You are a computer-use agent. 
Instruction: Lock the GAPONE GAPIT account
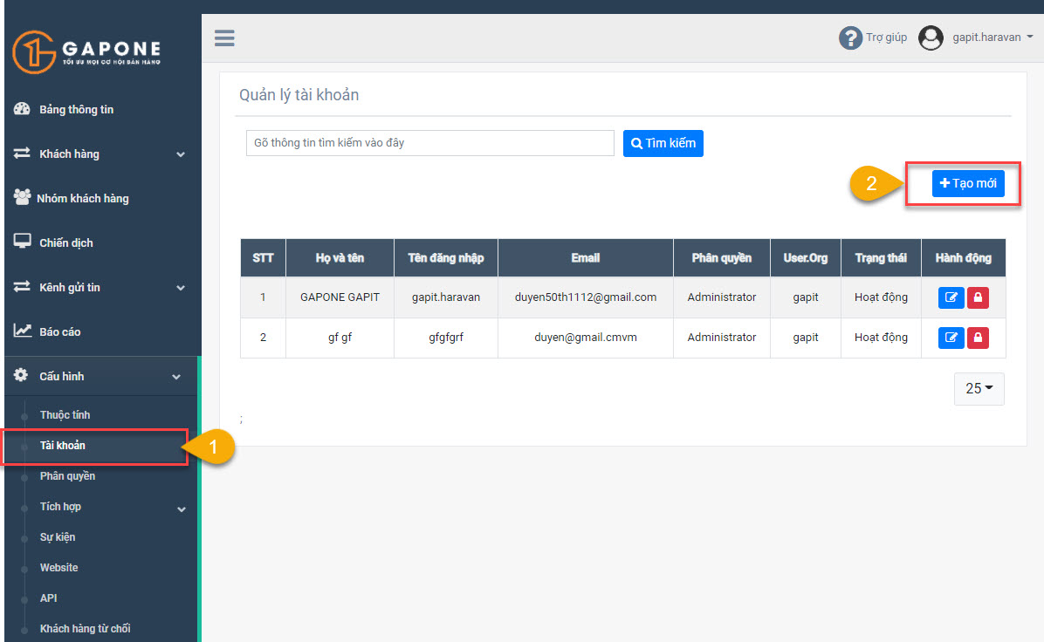pyautogui.click(x=978, y=297)
